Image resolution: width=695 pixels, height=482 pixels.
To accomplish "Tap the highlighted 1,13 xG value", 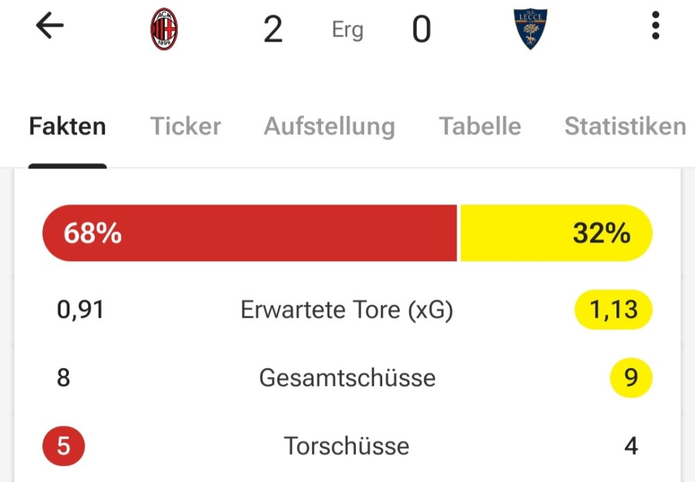I will (613, 310).
